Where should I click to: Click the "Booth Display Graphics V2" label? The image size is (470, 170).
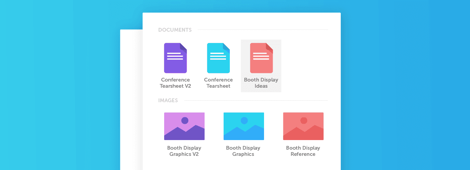click(184, 151)
